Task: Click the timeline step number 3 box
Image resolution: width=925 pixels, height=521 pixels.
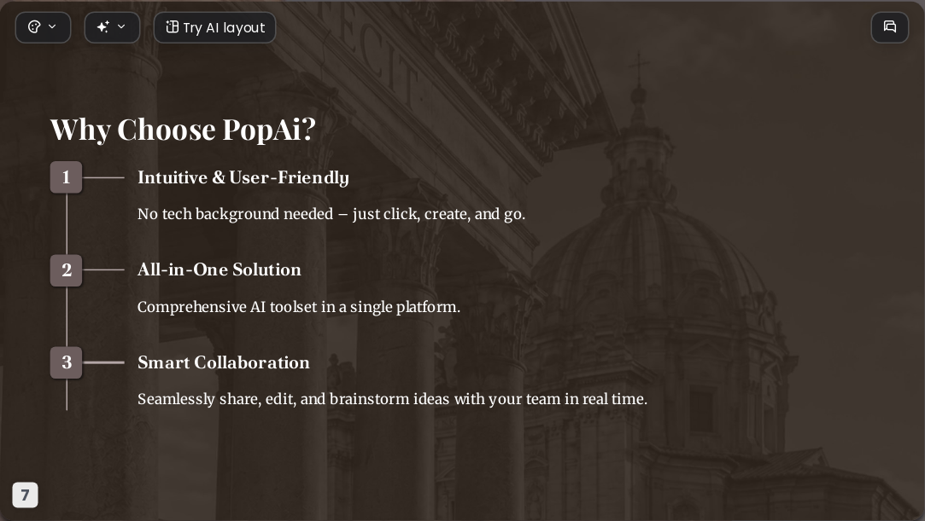Action: coord(66,362)
